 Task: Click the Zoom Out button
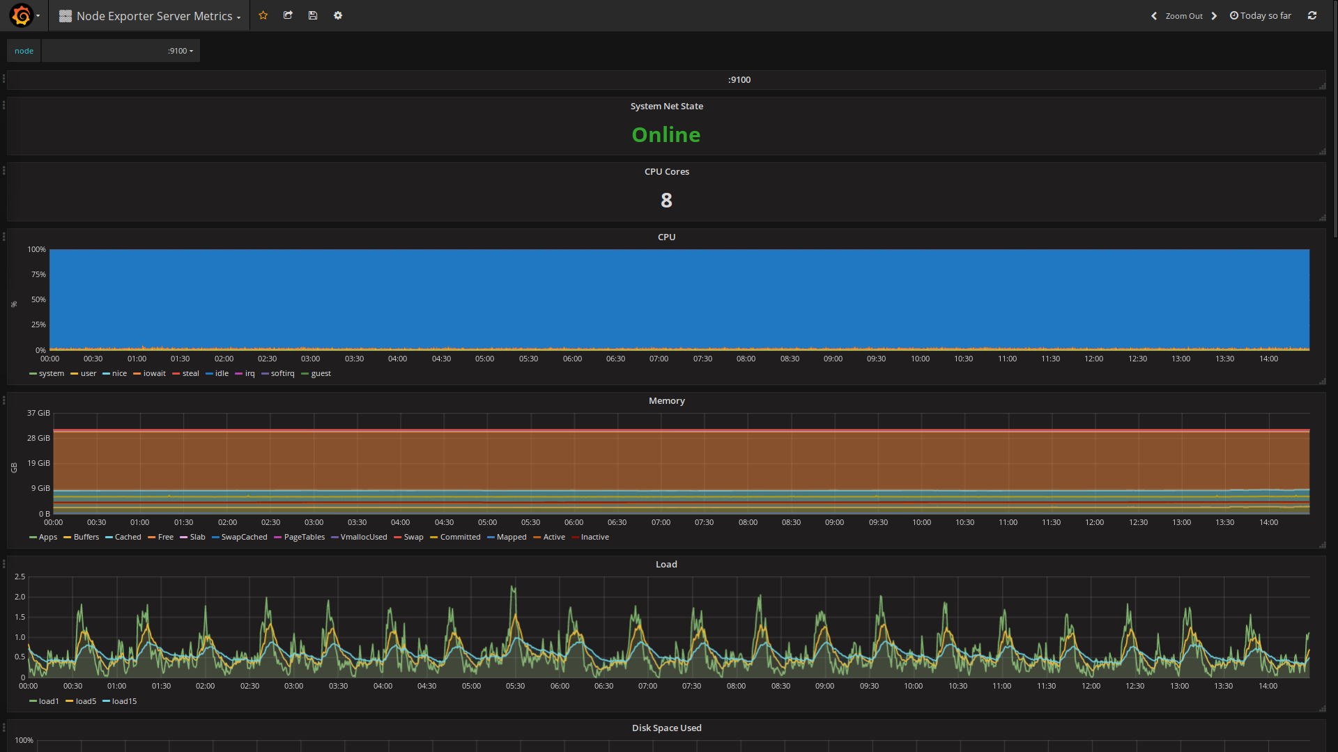[x=1184, y=16]
